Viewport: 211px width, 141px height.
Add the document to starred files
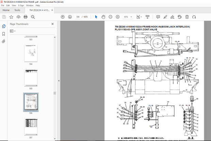coord(11,17)
